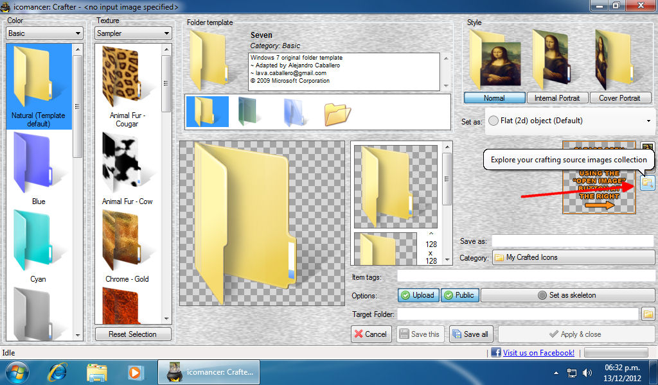
Task: Show hidden system tray icons
Action: 556,372
